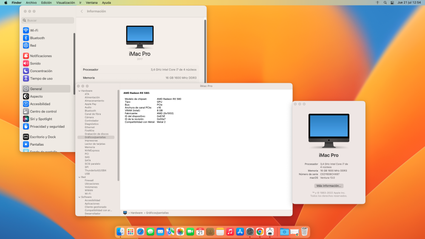Image resolution: width=425 pixels, height=239 pixels.
Task: Open System Information from the Dock
Action: click(270, 232)
